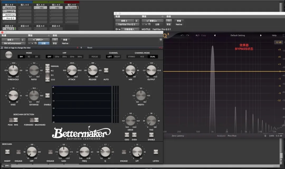Viewport: 285px width, 169px height.
Task: Open the Pro-Q preset circle menu
Action: pyautogui.click(x=162, y=17)
